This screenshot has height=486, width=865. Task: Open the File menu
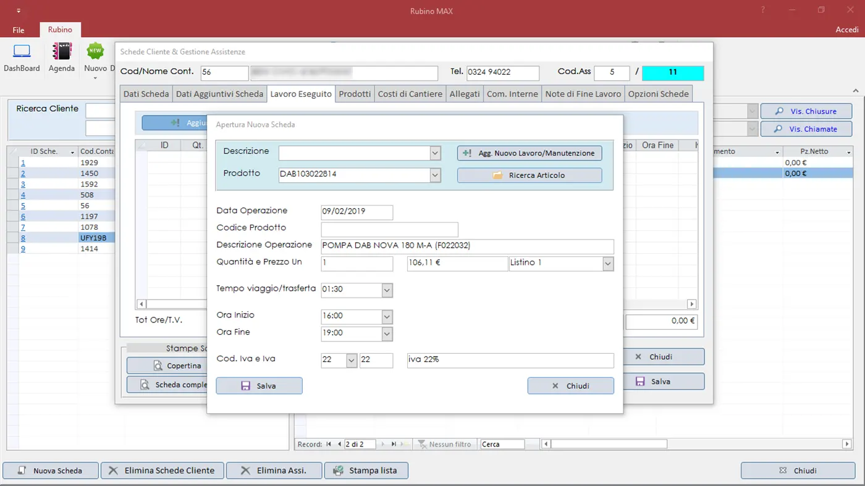click(x=19, y=30)
